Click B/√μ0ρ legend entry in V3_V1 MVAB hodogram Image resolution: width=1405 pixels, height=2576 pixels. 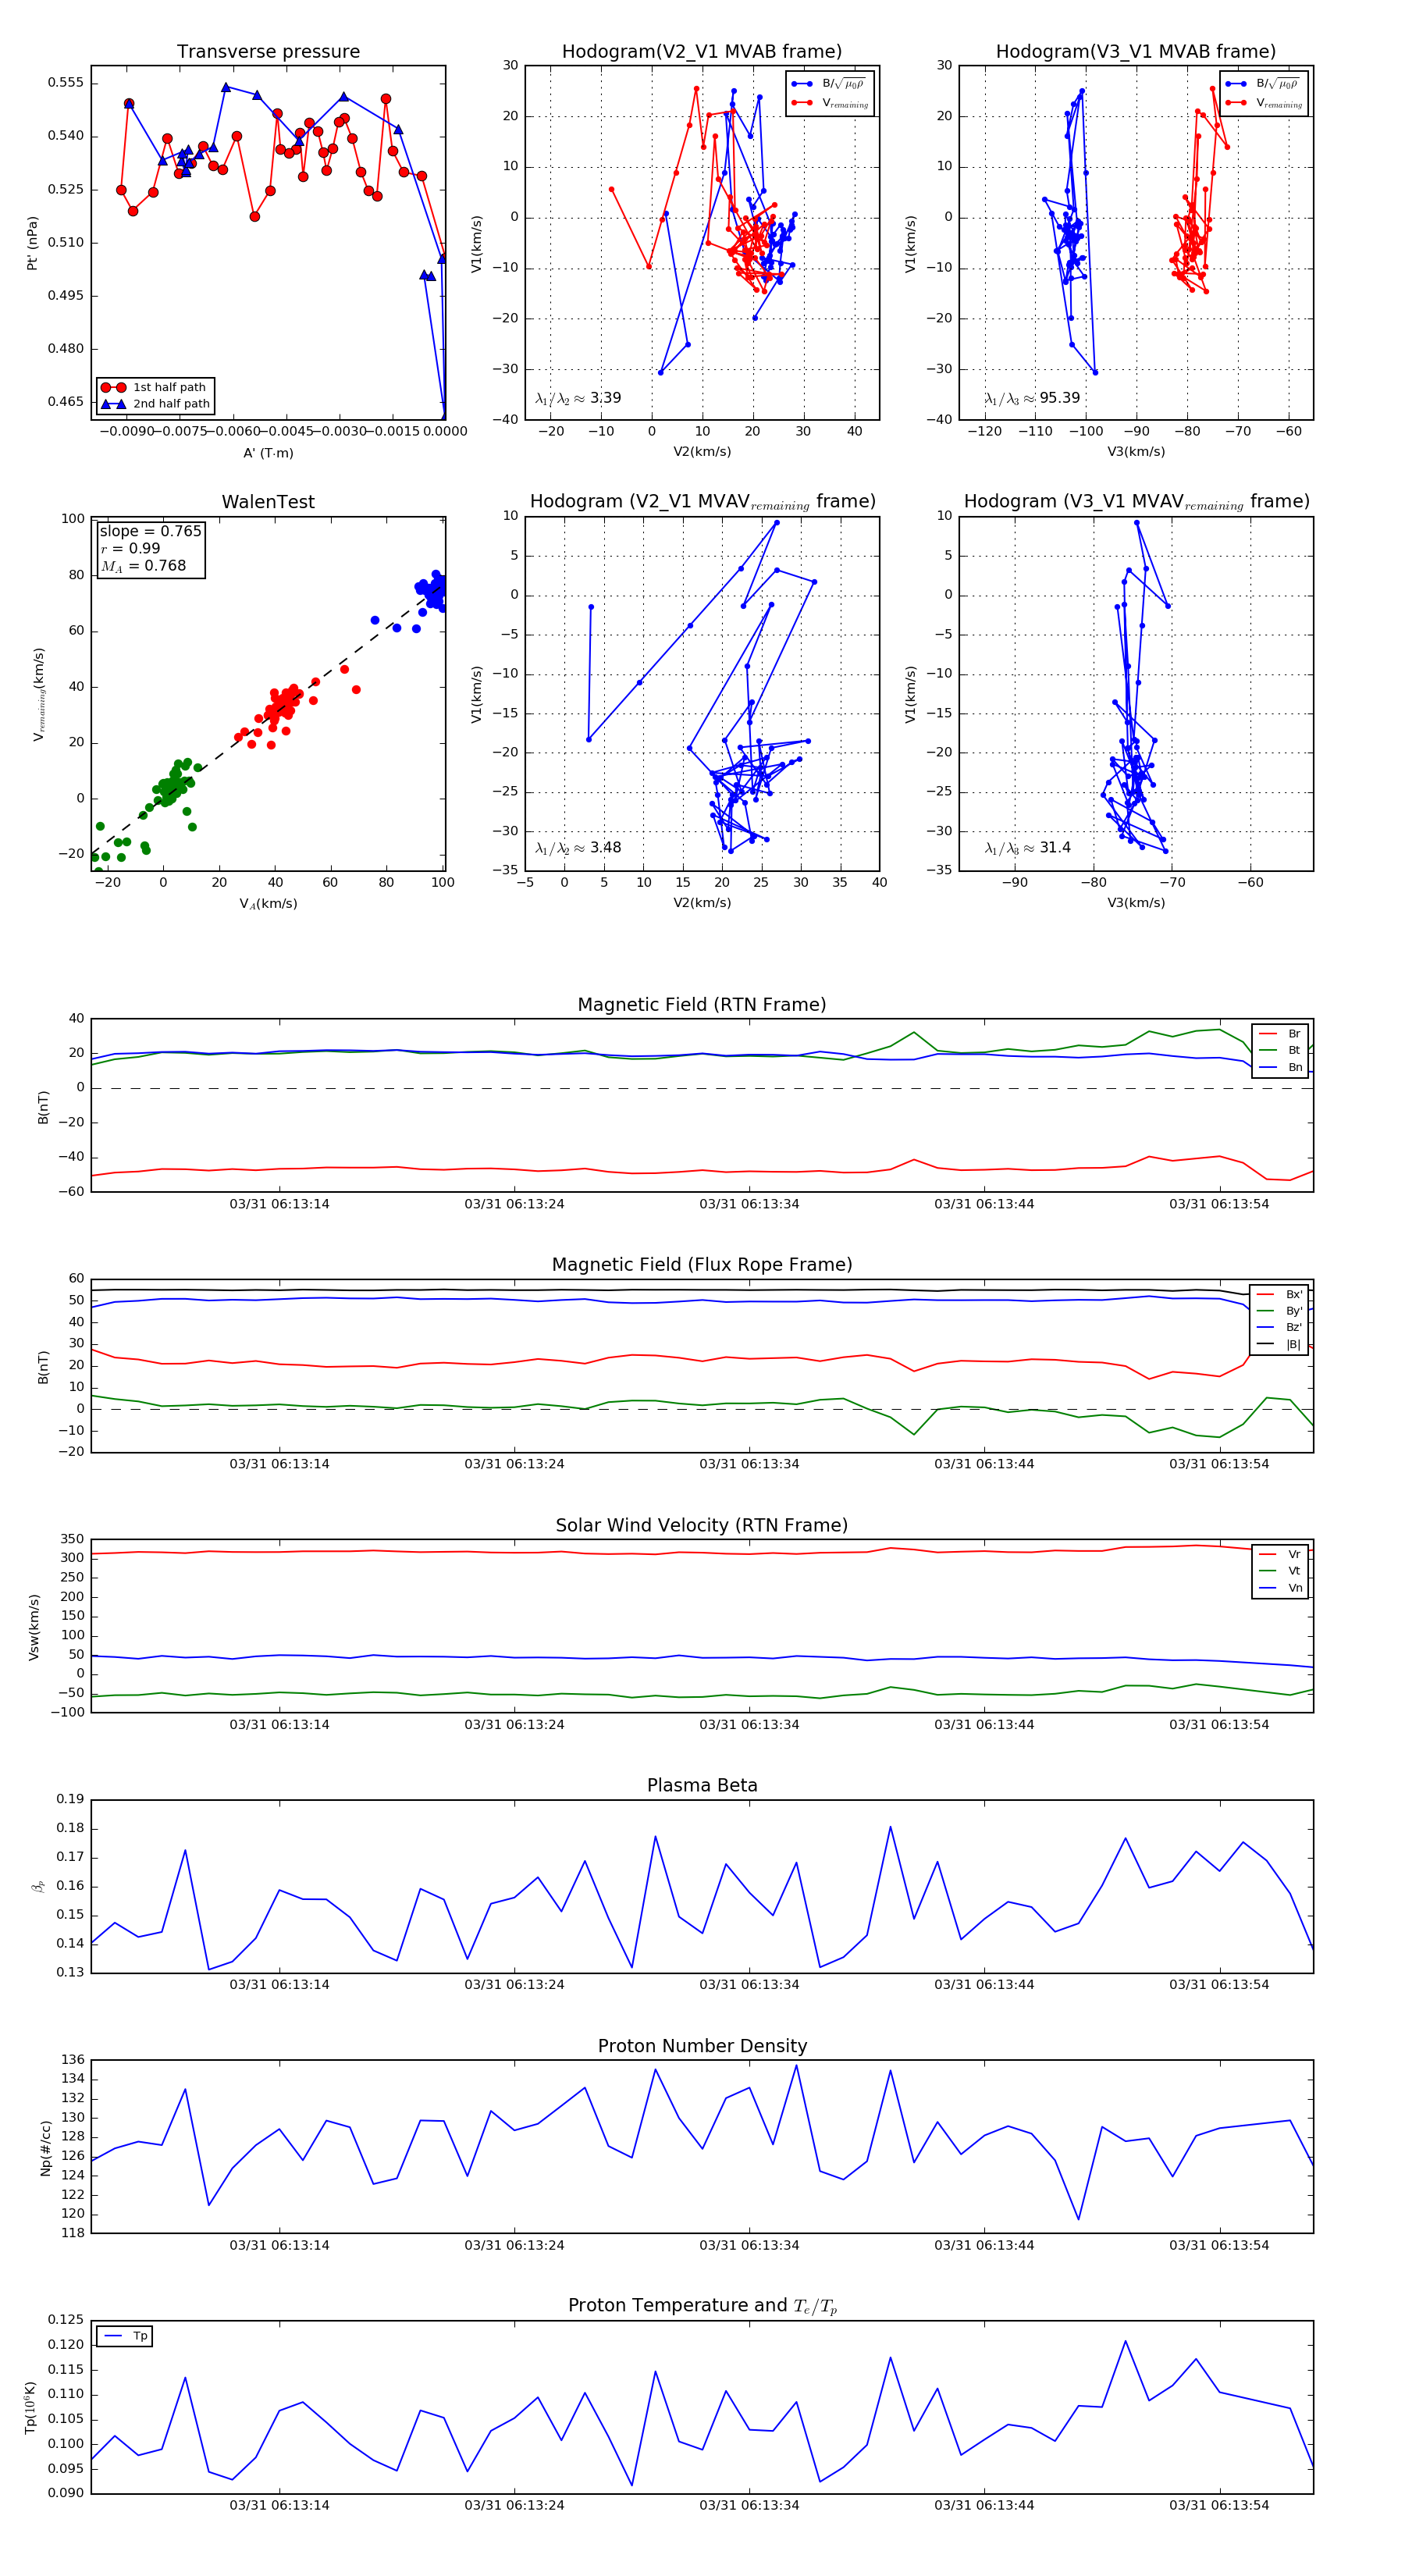tap(1264, 84)
